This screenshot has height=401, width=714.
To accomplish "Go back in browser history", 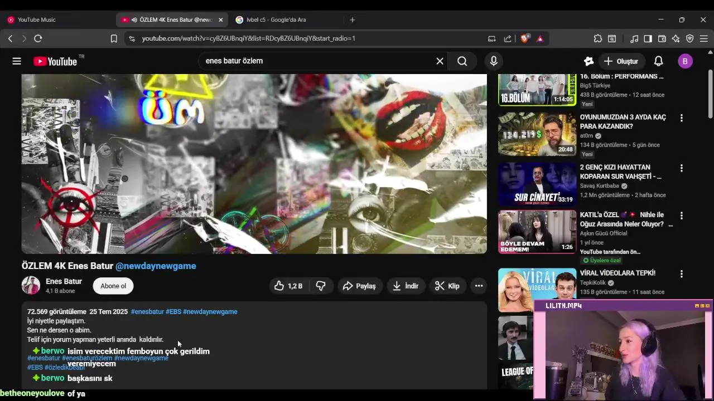I will coord(10,38).
